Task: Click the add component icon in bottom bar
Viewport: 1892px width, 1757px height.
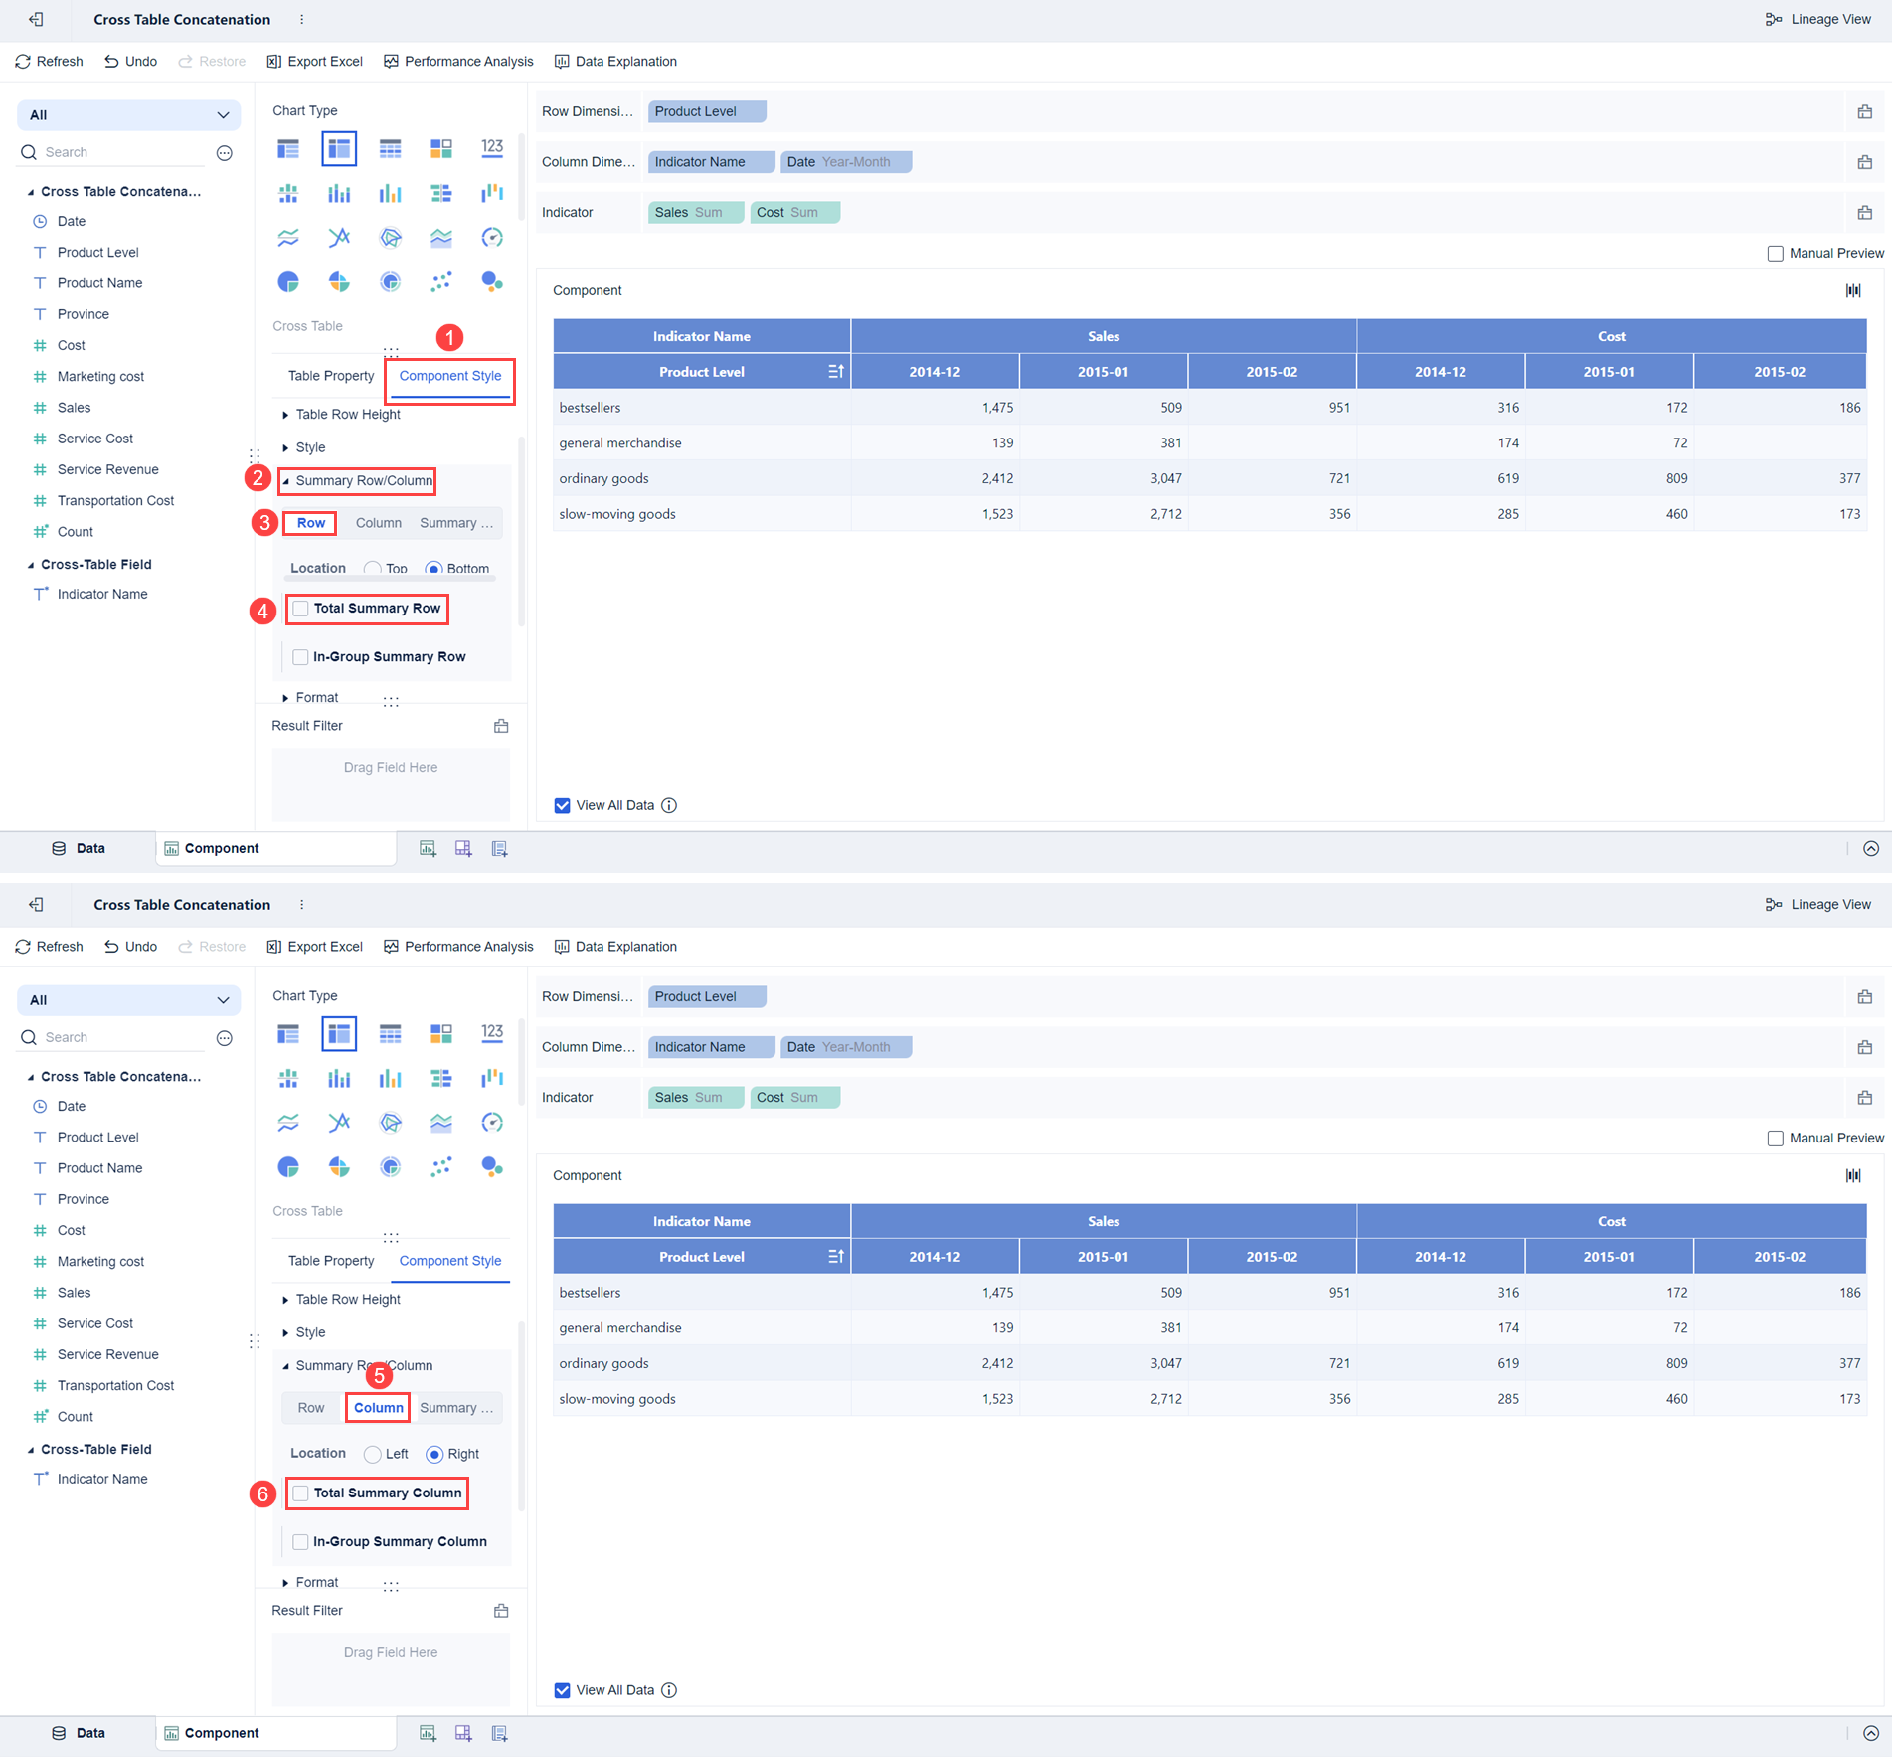Action: (428, 848)
